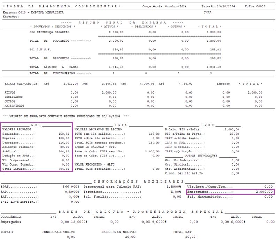Image resolution: width=276 pixels, height=242 pixels.
Task: Click 'Base de Calc. FGTS sem 13o.' line
Action: [117, 151]
